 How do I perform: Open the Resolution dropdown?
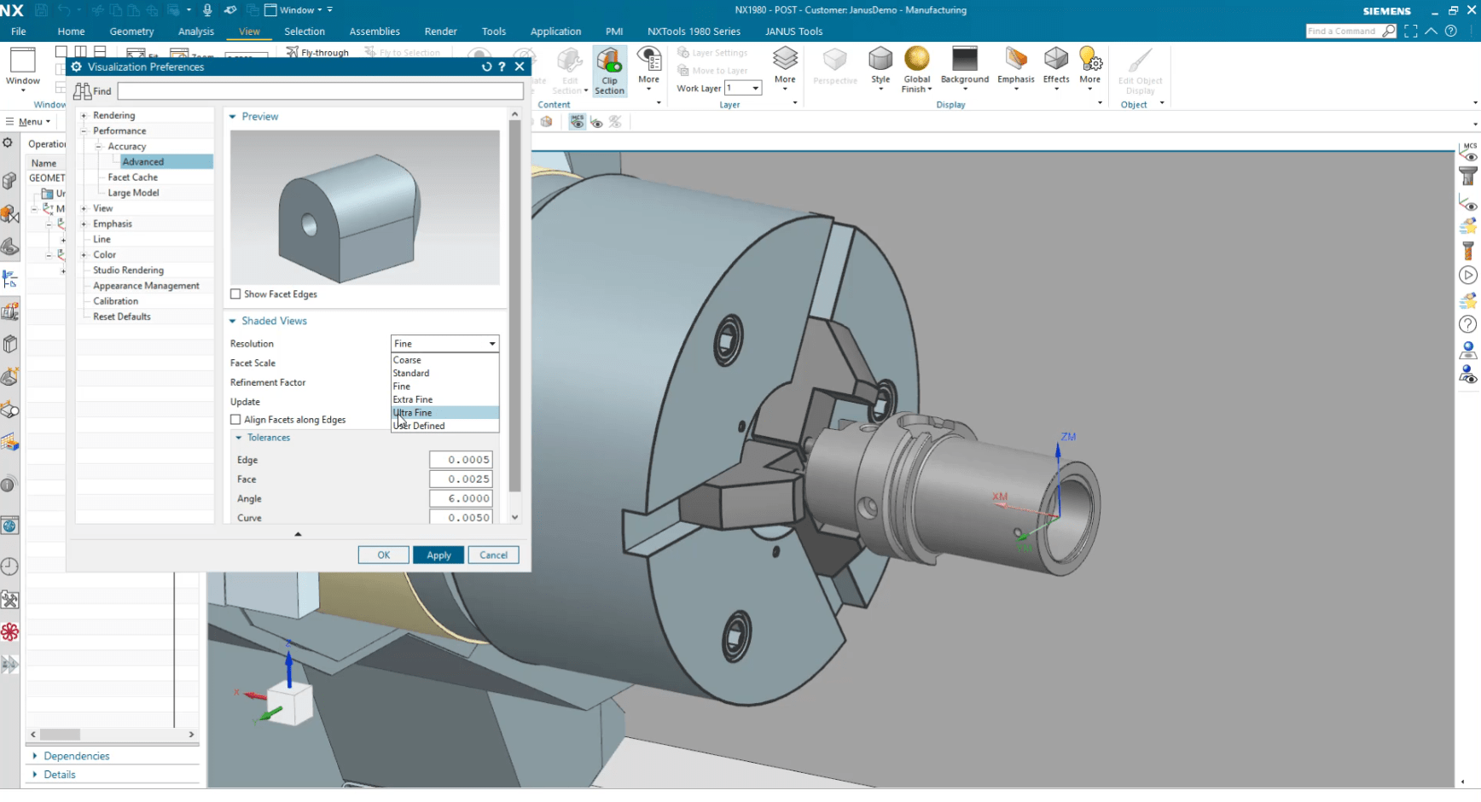tap(444, 344)
